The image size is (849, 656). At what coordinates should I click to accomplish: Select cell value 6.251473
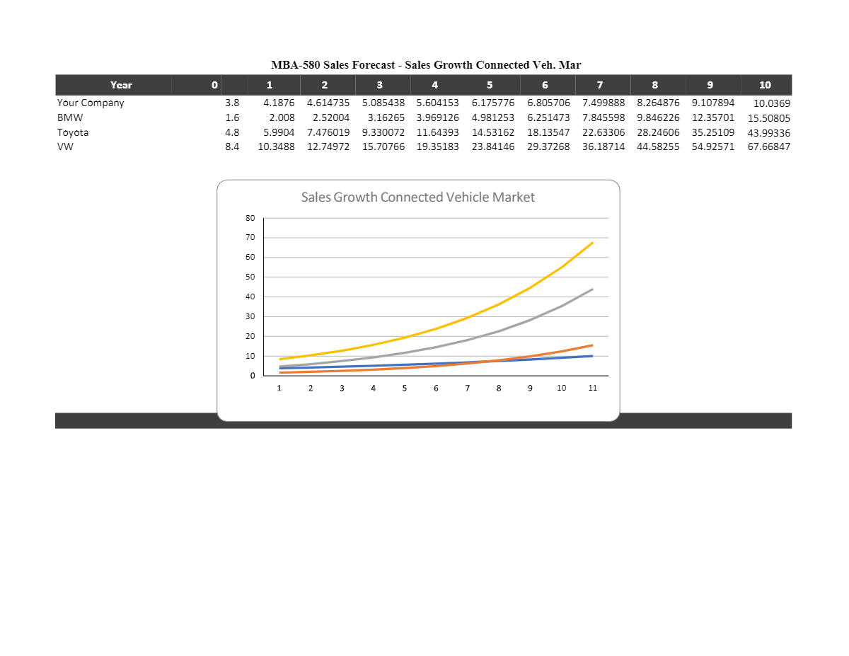tap(548, 117)
